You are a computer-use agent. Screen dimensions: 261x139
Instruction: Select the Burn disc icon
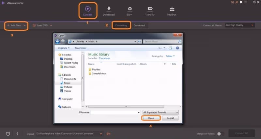(x=130, y=9)
